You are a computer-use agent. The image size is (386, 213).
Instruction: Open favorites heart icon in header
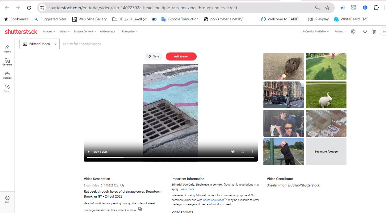365,31
